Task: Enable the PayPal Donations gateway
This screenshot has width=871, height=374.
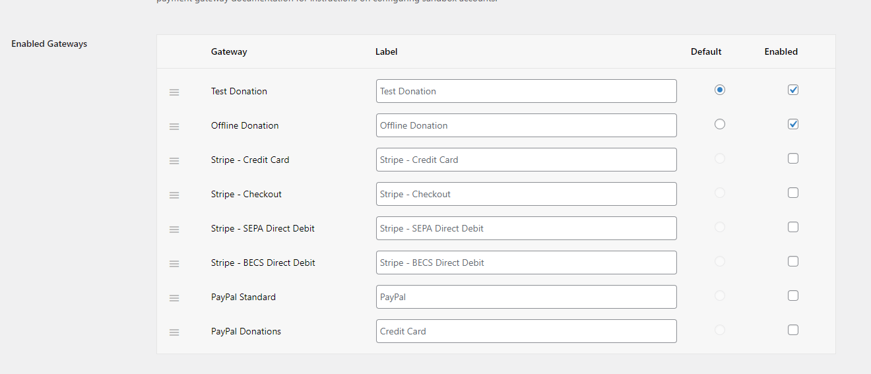Action: (793, 330)
